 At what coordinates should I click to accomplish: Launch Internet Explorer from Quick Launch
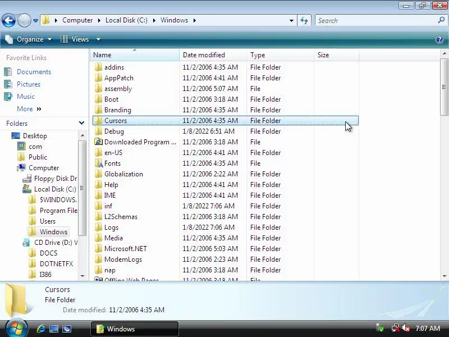[41, 329]
